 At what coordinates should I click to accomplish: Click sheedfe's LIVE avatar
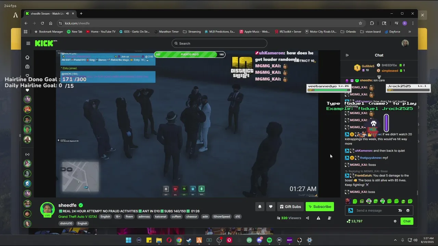click(48, 209)
